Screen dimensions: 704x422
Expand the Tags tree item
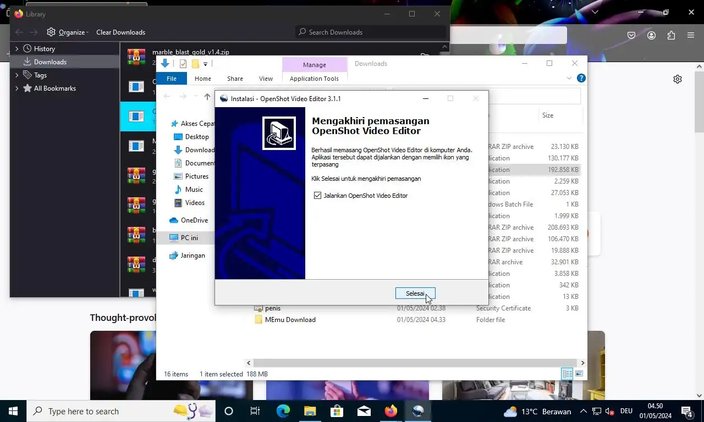pos(17,75)
